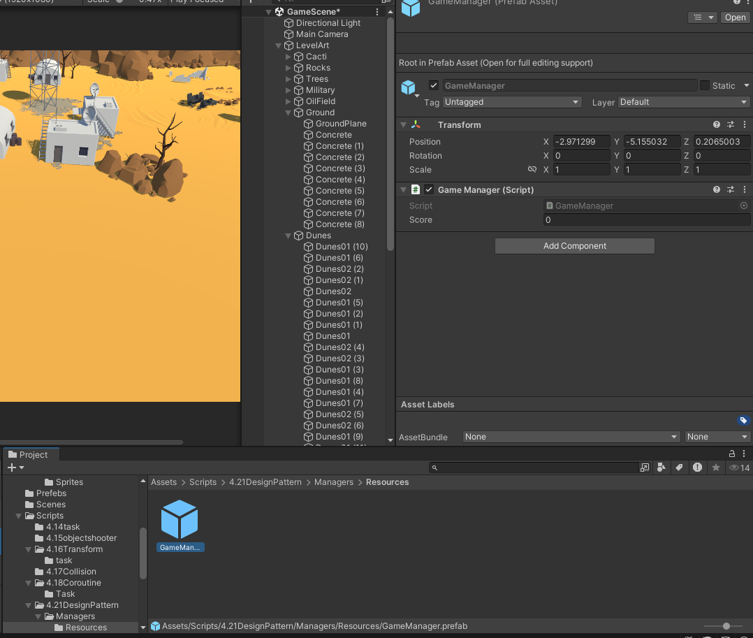Click the open in search window icon
The image size is (753, 638).
click(x=645, y=467)
